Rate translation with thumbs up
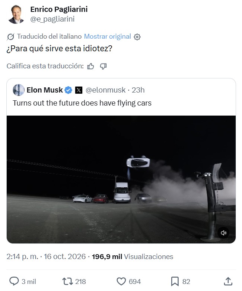The image size is (242, 291). [x=90, y=66]
